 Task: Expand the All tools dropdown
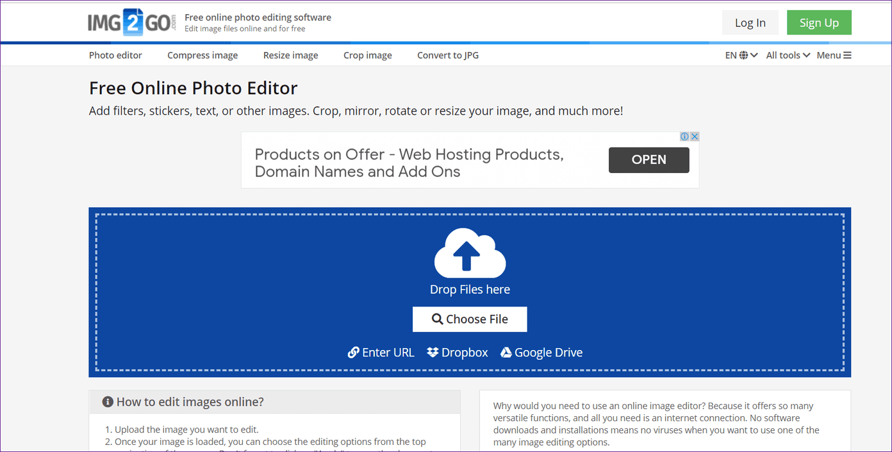pyautogui.click(x=788, y=55)
